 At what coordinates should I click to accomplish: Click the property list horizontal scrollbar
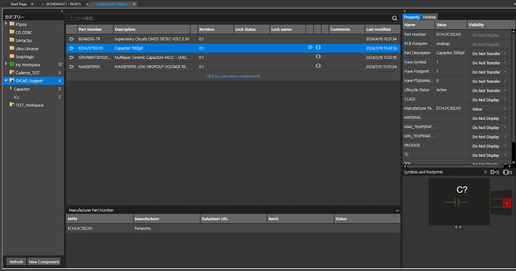(456, 166)
